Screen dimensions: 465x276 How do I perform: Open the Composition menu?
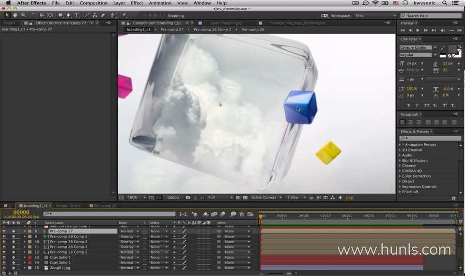93,3
